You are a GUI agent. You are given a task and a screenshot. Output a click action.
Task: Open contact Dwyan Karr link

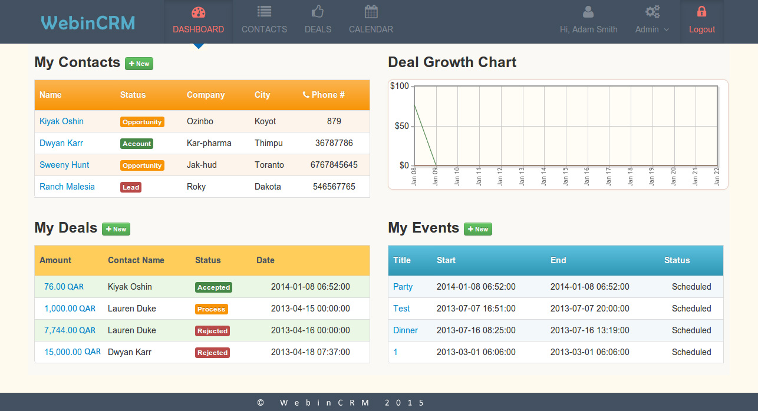[x=61, y=143]
